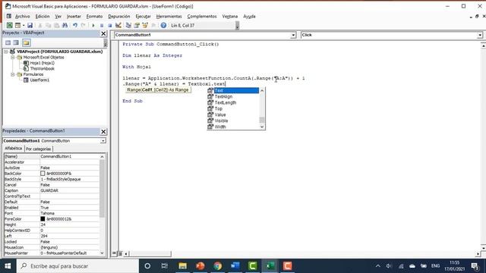Choose Width in the autocomplete list
The width and height of the screenshot is (486, 273).
pos(233,127)
